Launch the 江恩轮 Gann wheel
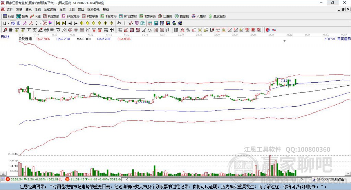 pyautogui.click(x=165, y=16)
